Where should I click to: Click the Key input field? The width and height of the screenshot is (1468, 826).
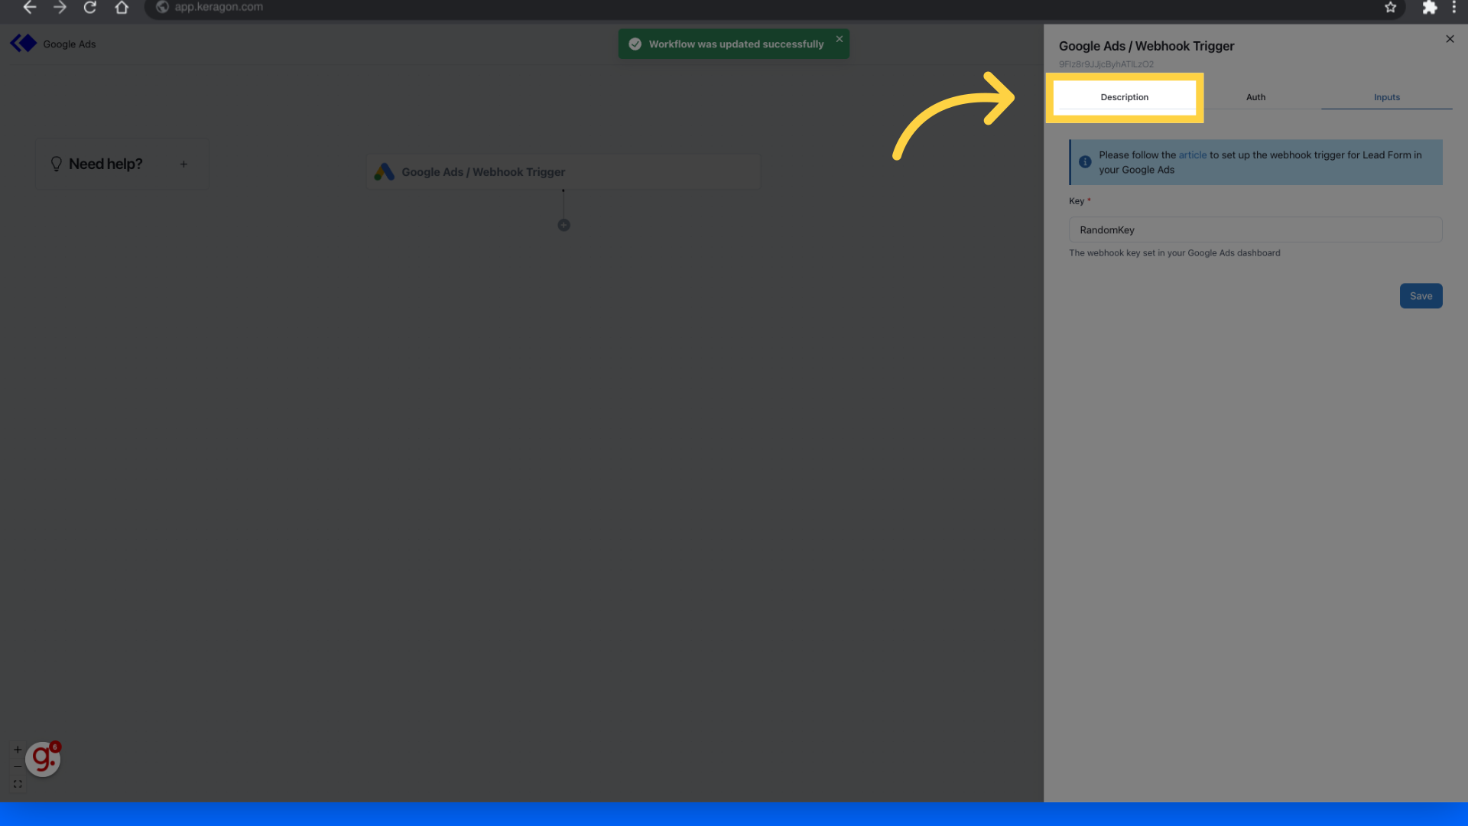1255,230
